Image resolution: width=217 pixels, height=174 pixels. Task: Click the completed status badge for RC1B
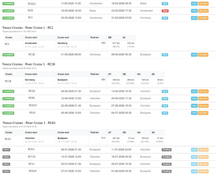pos(8,55)
